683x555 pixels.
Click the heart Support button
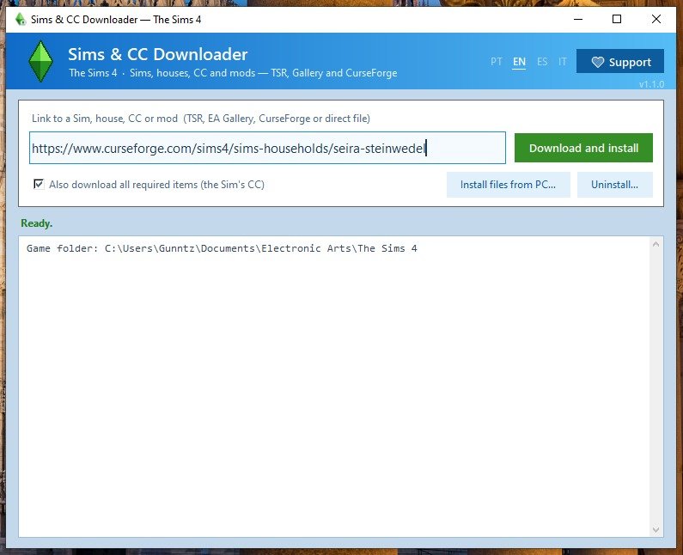coord(619,61)
